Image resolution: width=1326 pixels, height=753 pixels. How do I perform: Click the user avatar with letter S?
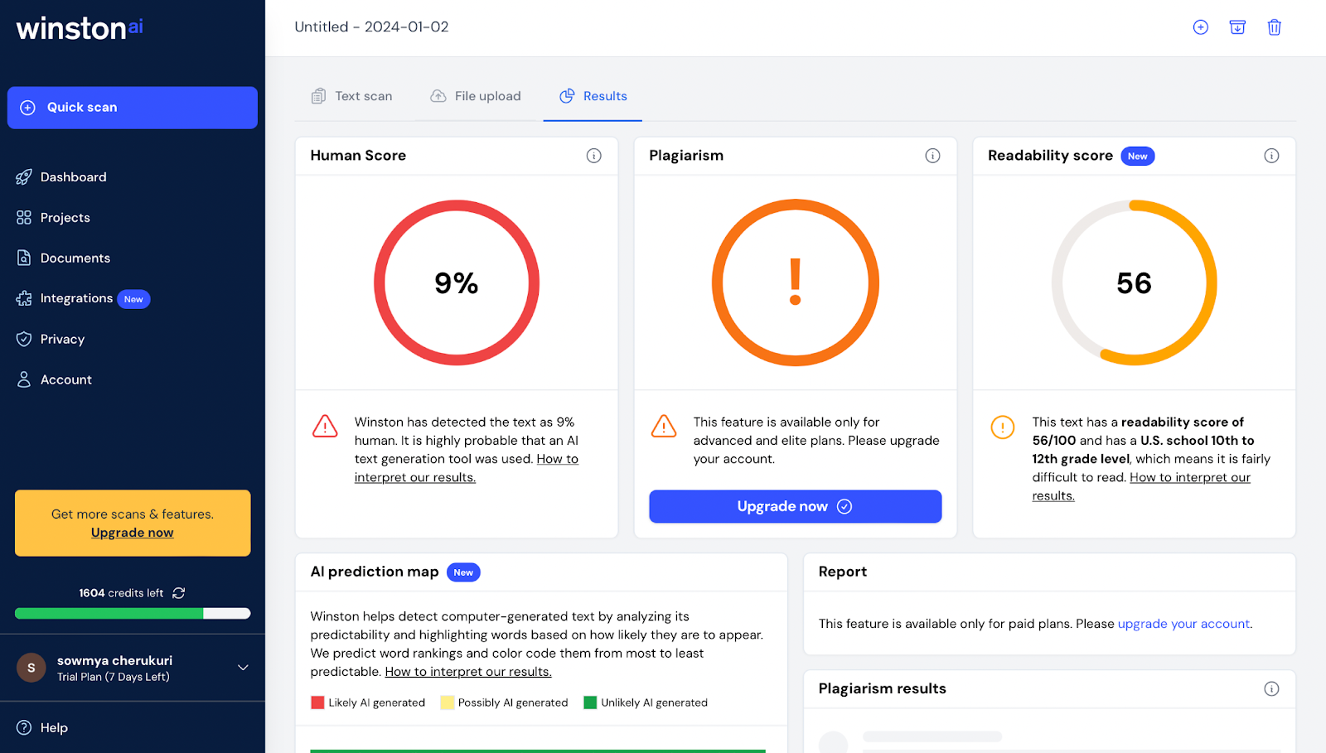click(x=31, y=668)
